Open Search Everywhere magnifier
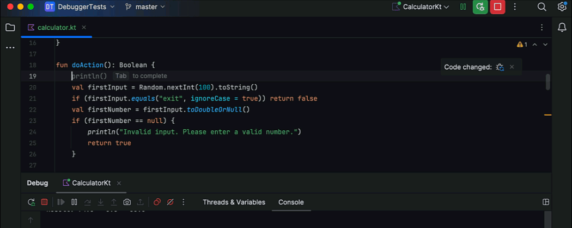Image resolution: width=572 pixels, height=228 pixels. pos(542,7)
